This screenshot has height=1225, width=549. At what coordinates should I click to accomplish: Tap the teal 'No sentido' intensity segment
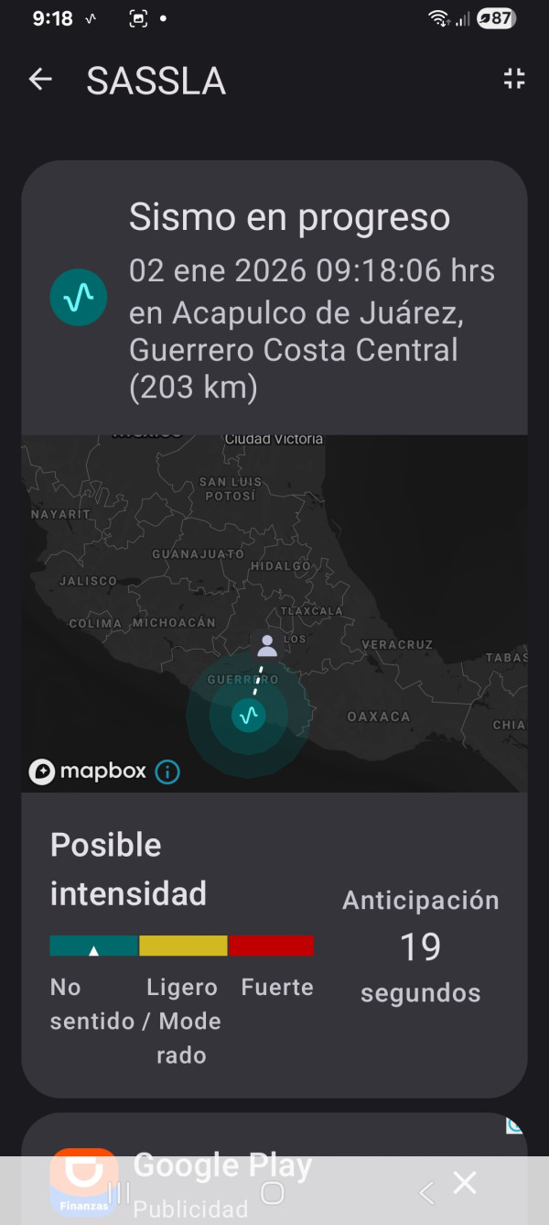tap(93, 946)
